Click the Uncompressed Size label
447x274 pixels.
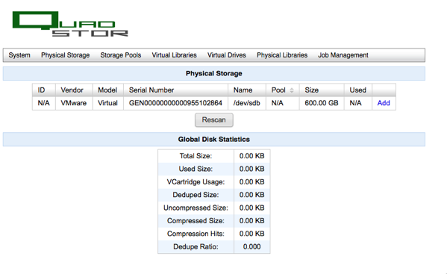point(196,208)
